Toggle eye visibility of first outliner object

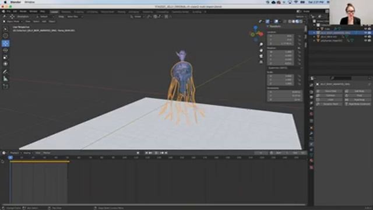coord(365,29)
